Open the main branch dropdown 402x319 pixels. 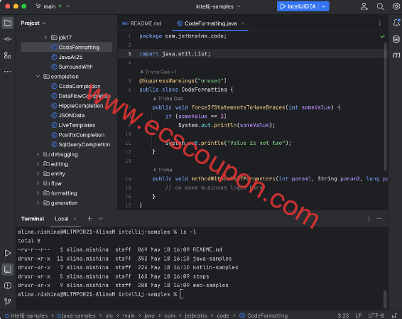53,6
